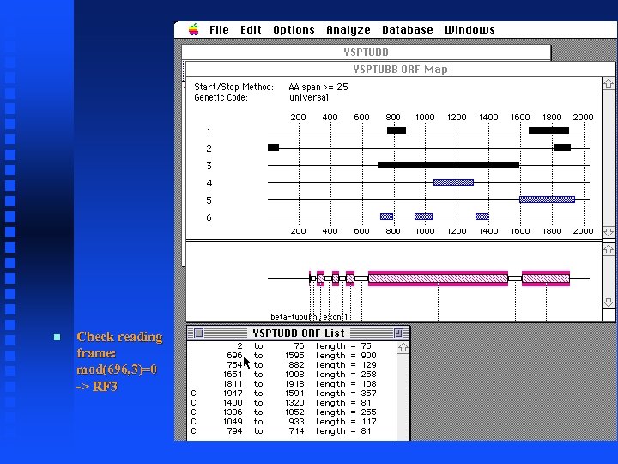Select the last pink exon block near 1800
The height and width of the screenshot is (464, 618).
(546, 278)
